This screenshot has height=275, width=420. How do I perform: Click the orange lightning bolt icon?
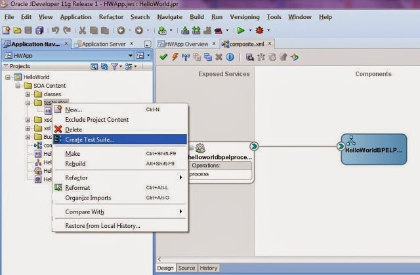(175, 57)
